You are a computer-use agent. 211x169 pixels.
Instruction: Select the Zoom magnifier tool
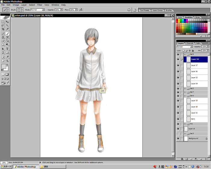point(7,60)
